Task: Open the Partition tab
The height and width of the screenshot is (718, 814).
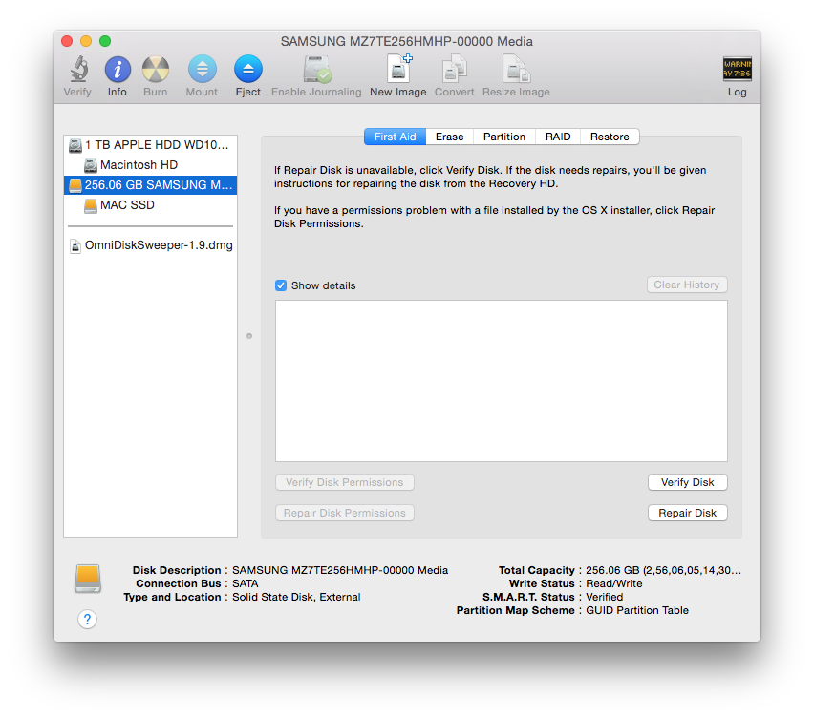Action: (503, 136)
